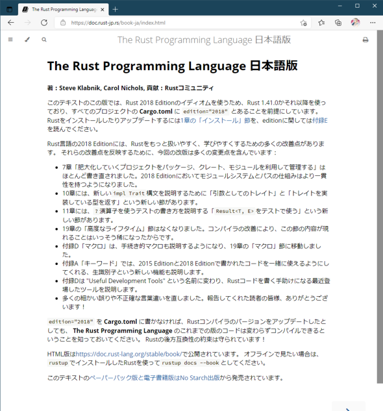Open the Favorites list icon

click(321, 23)
